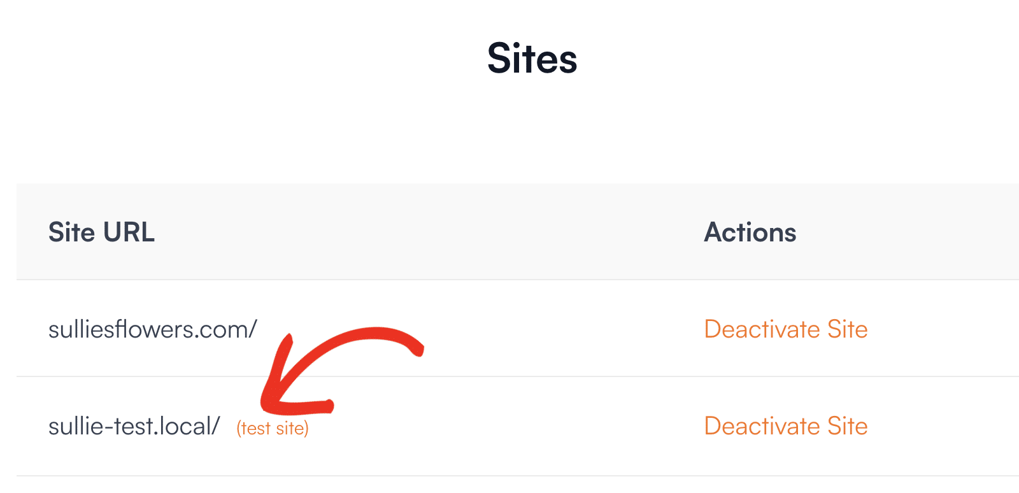Click the orange (test site) label

pos(273,429)
